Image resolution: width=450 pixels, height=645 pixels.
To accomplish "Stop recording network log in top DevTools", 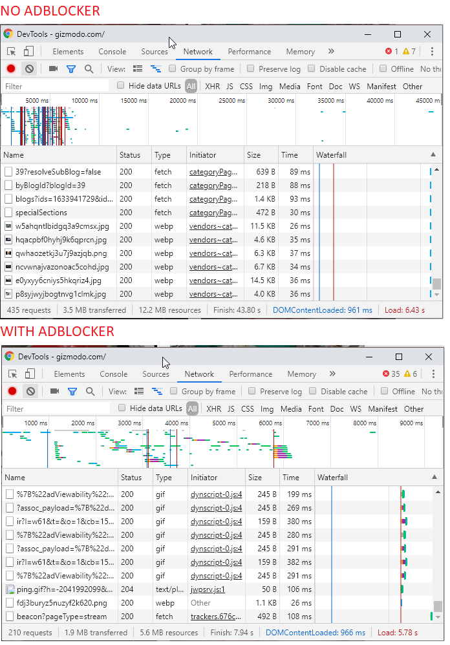I will click(x=11, y=69).
